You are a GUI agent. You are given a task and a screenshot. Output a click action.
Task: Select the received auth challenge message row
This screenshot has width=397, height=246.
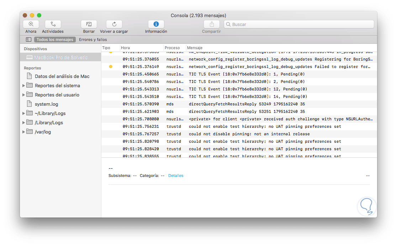(239, 119)
